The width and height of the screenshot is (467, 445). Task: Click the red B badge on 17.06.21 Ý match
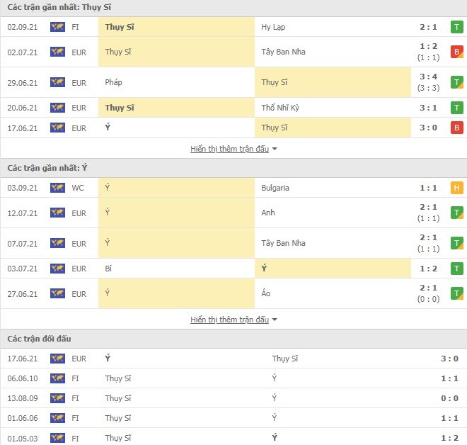pos(456,128)
